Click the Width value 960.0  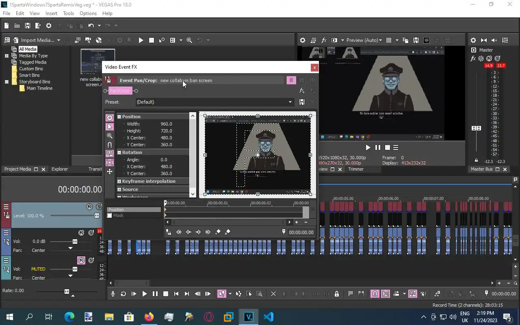166,124
